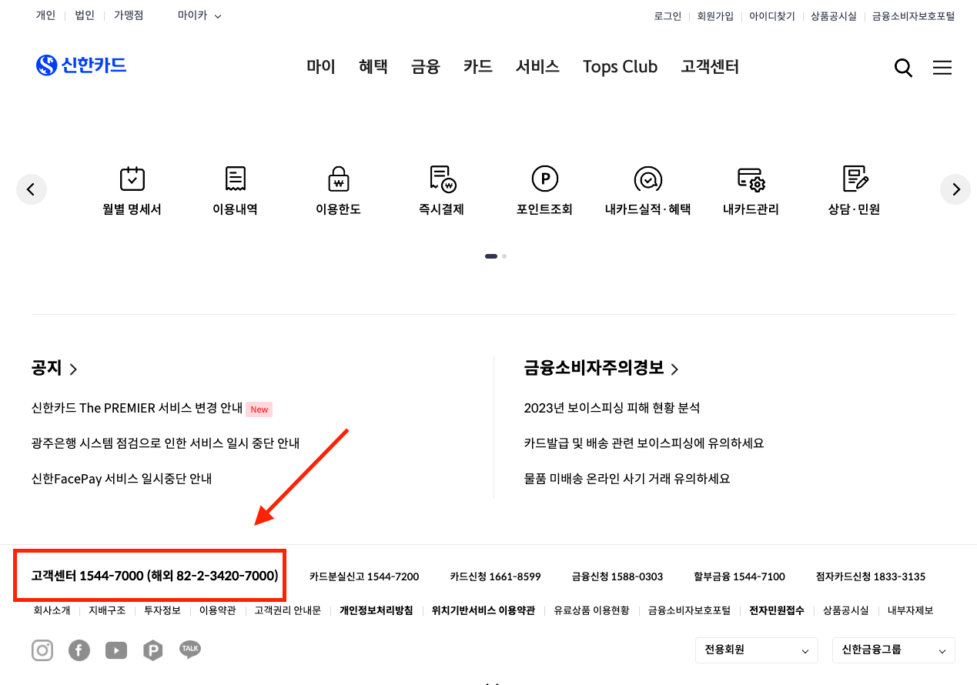The width and height of the screenshot is (977, 685).
Task: Switch to the 가맹점 tab
Action: point(129,15)
